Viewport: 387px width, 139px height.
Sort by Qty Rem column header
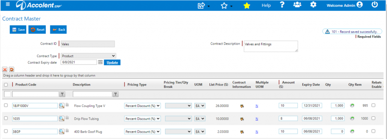pos(355,85)
